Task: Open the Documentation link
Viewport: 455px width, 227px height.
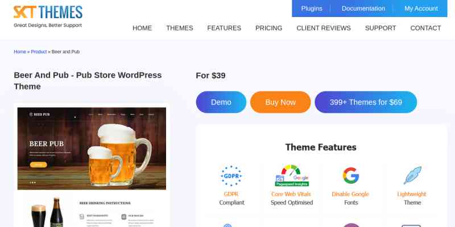Action: (363, 9)
